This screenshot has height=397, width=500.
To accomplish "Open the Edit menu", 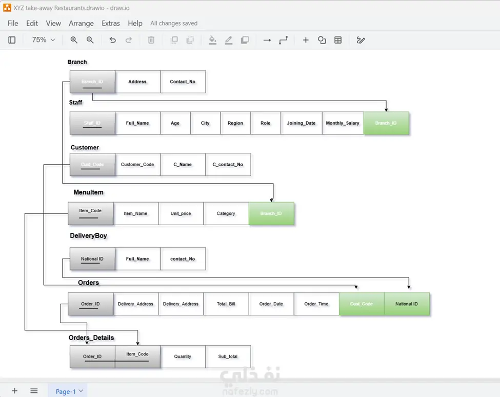I will (32, 23).
